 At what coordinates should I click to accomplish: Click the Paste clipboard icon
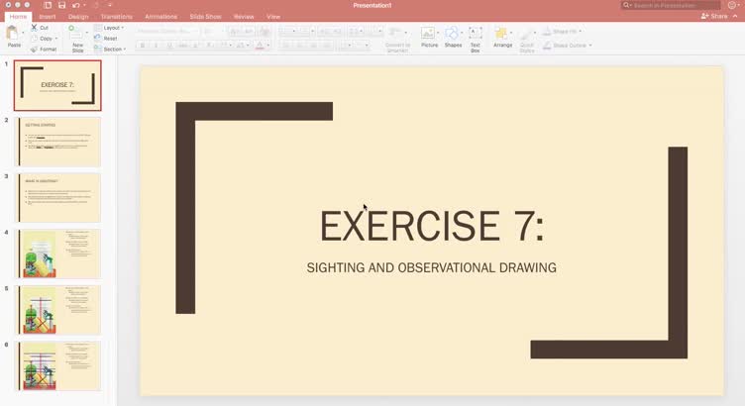[12, 34]
